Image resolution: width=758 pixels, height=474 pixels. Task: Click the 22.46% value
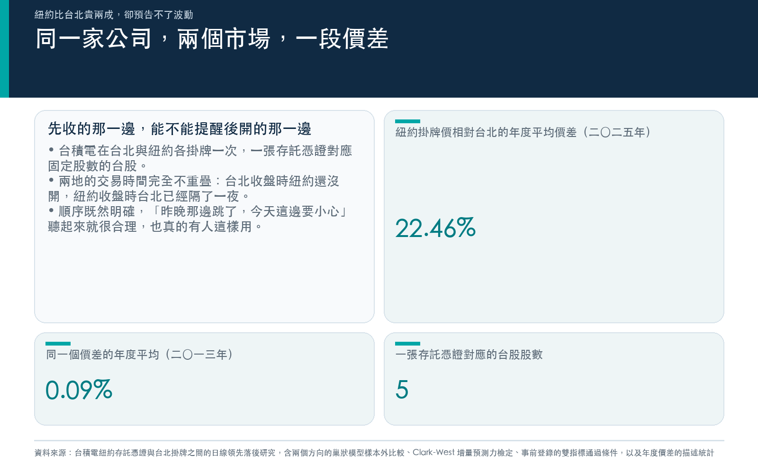[435, 228]
